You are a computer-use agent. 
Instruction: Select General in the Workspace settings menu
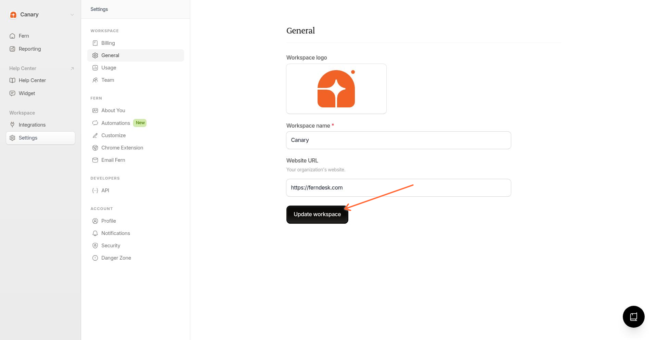click(x=110, y=55)
